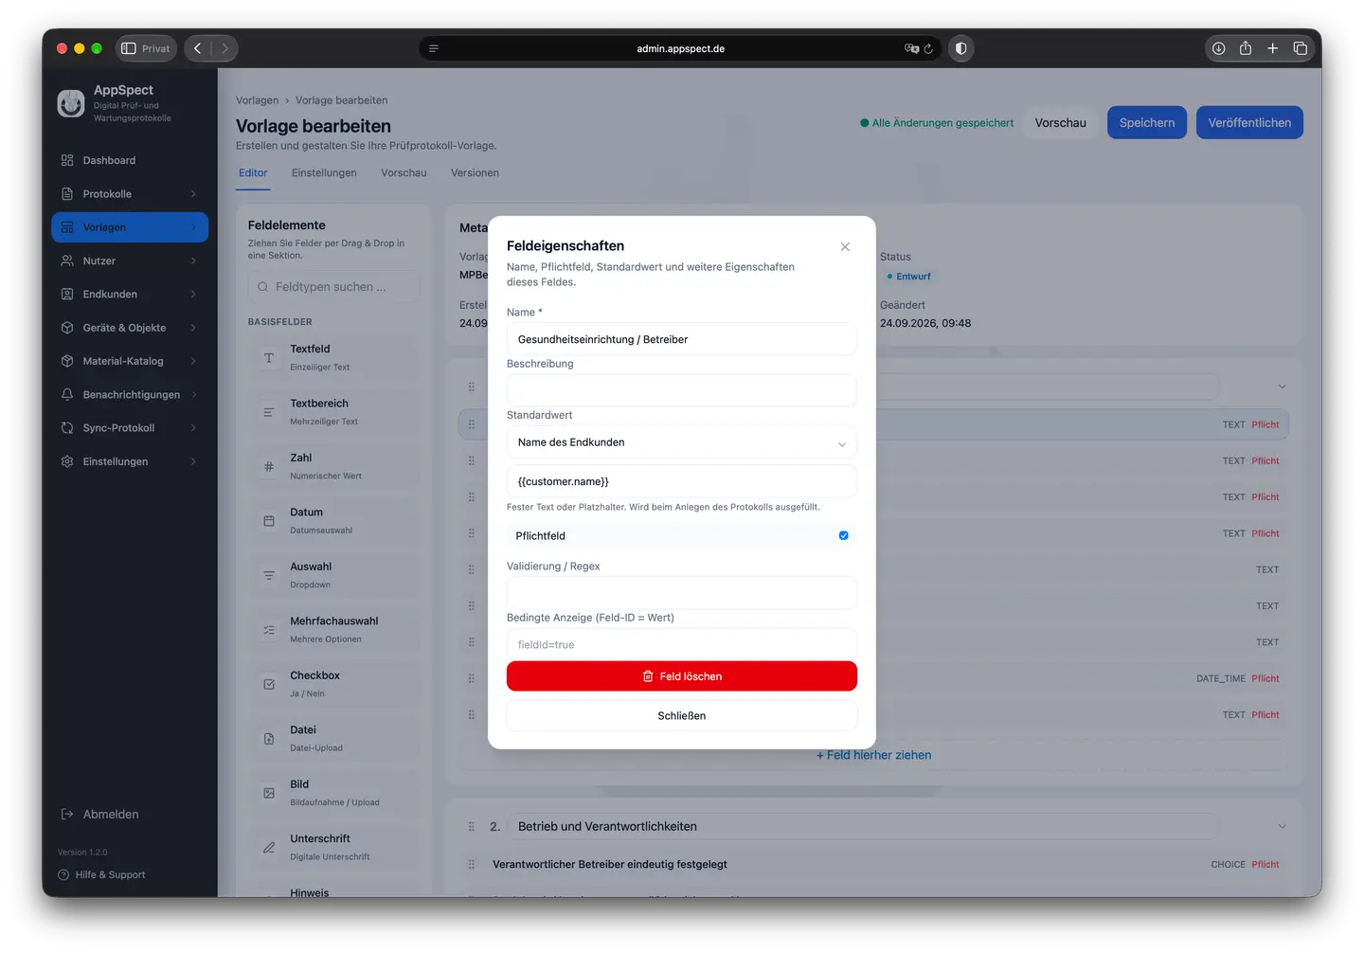Click the Protokolle document icon
This screenshot has width=1364, height=953.
[67, 194]
